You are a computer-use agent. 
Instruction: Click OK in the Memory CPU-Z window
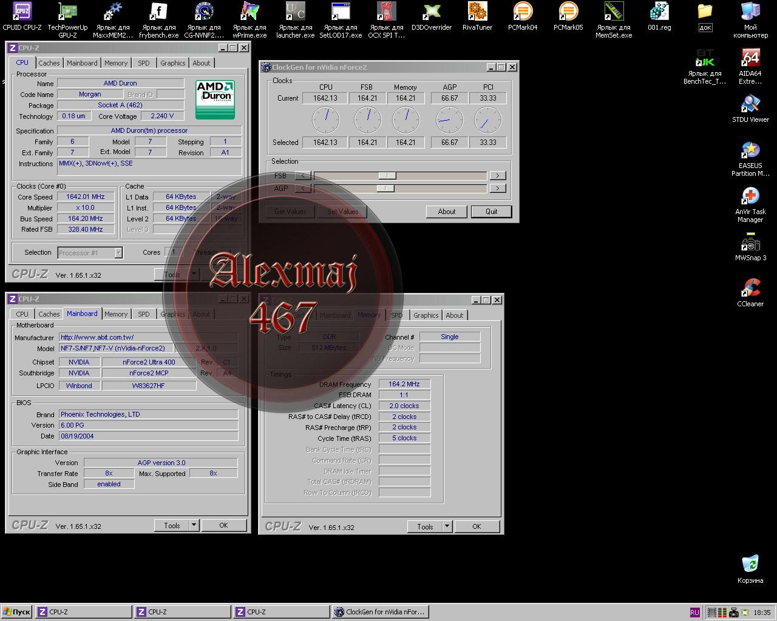point(477,526)
